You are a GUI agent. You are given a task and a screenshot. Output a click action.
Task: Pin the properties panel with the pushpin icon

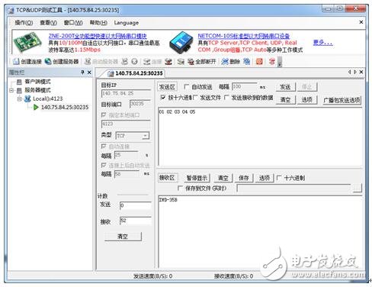pyautogui.click(x=82, y=73)
